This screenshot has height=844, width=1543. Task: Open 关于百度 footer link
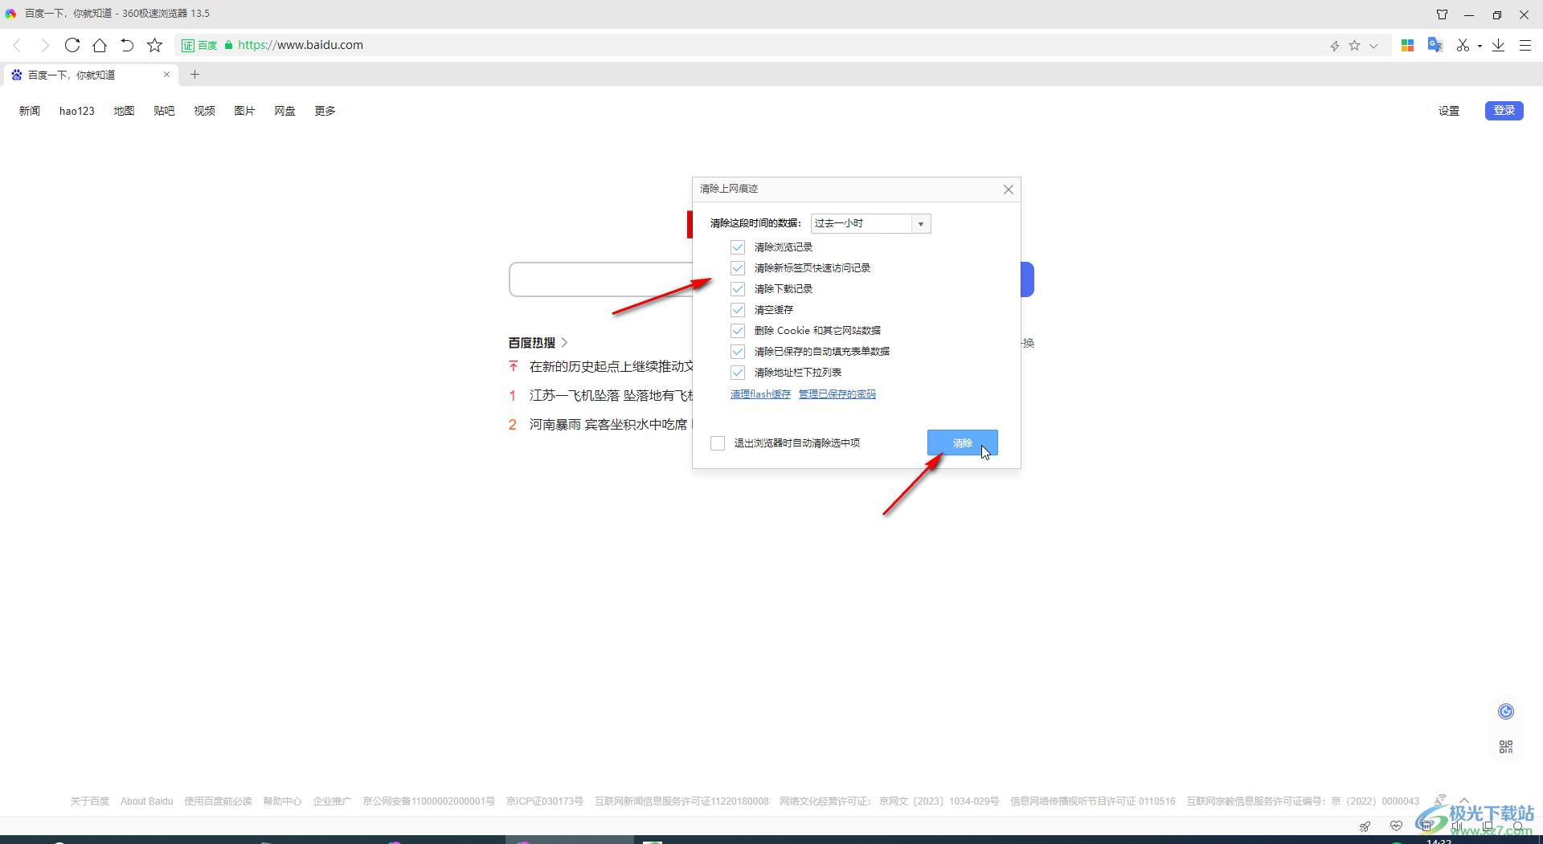point(90,801)
